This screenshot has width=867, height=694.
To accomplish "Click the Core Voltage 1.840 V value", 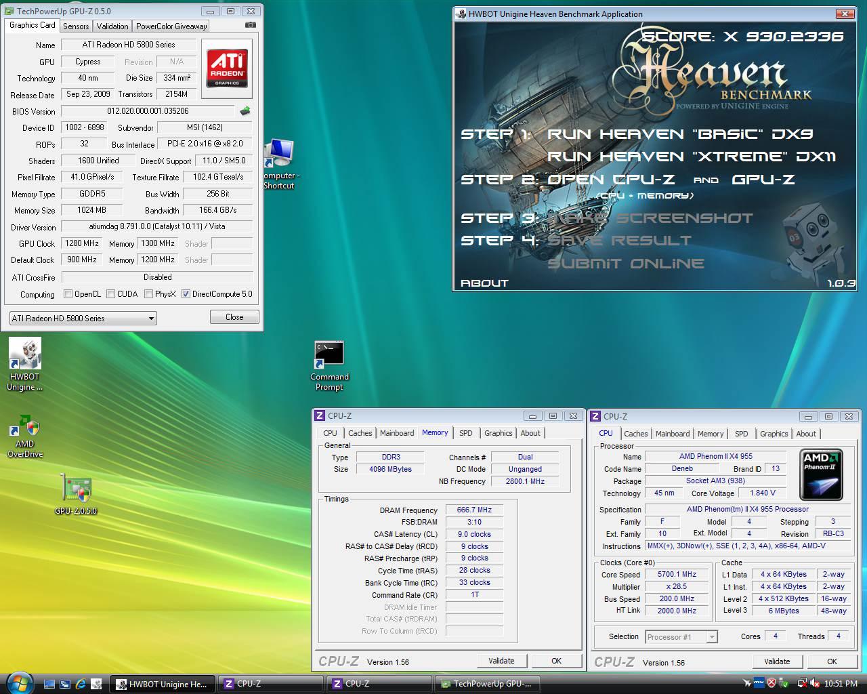I will click(763, 493).
